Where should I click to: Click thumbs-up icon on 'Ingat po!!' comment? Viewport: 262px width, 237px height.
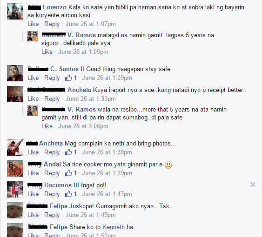[68, 194]
